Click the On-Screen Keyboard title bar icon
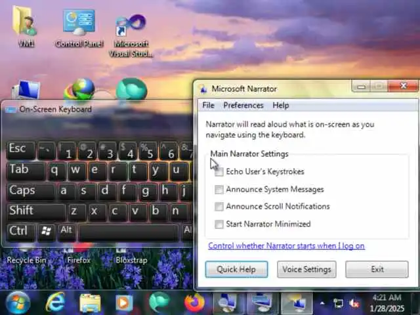420x315 pixels. tap(10, 110)
